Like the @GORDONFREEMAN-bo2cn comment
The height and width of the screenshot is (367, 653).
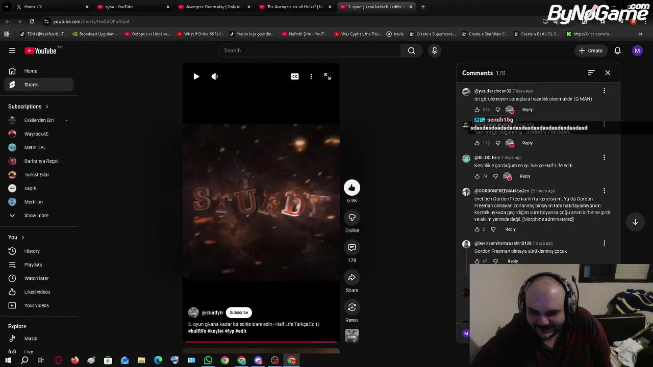pyautogui.click(x=477, y=229)
